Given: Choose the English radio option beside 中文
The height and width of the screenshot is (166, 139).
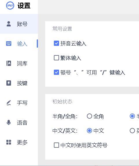Looking at the screenshot, I should (x=132, y=131).
